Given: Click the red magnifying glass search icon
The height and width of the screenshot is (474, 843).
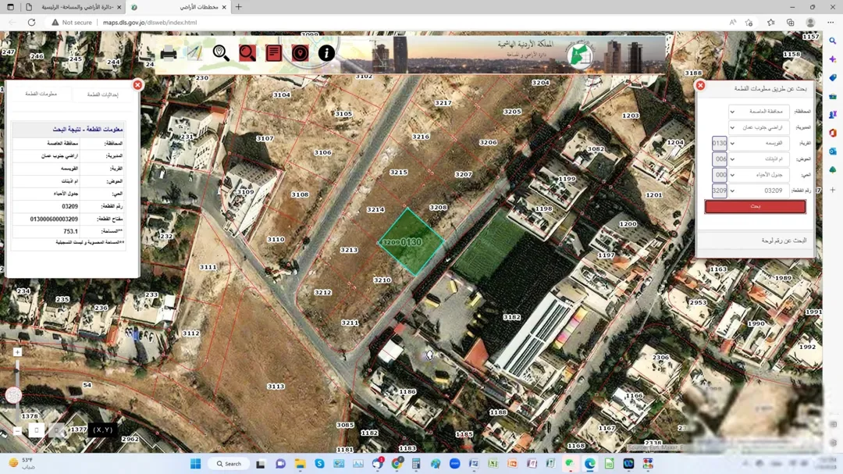Looking at the screenshot, I should pos(247,53).
